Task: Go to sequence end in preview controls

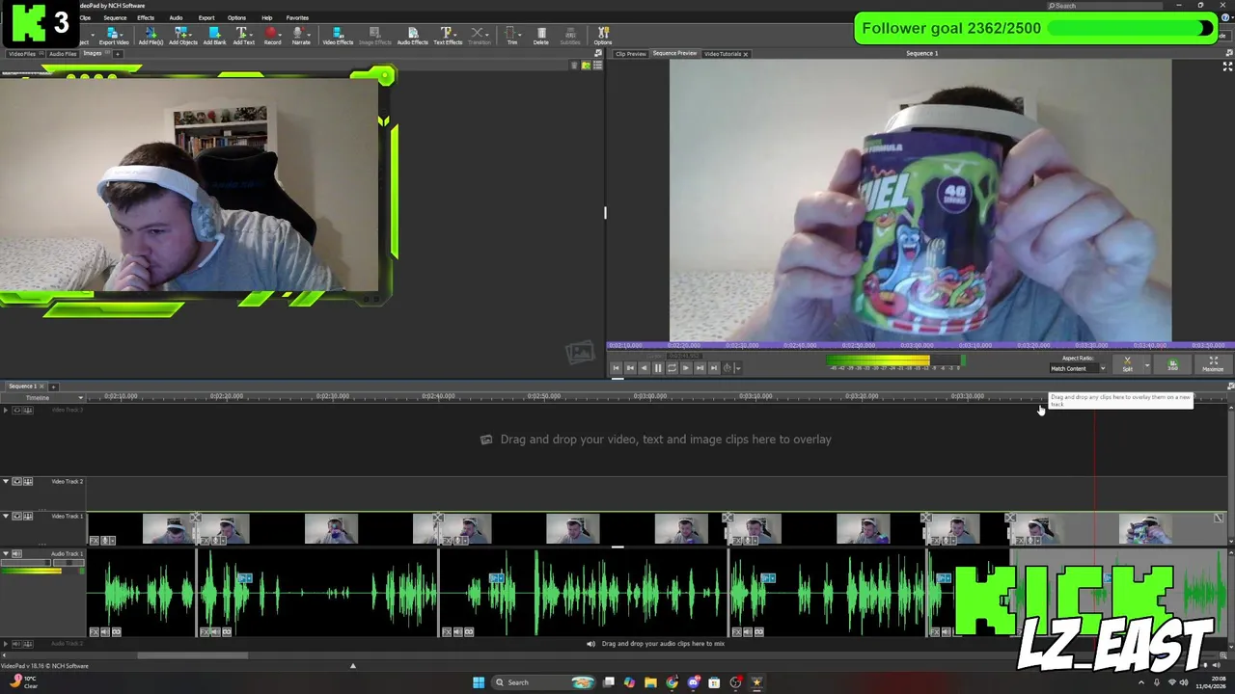Action: 714,367
